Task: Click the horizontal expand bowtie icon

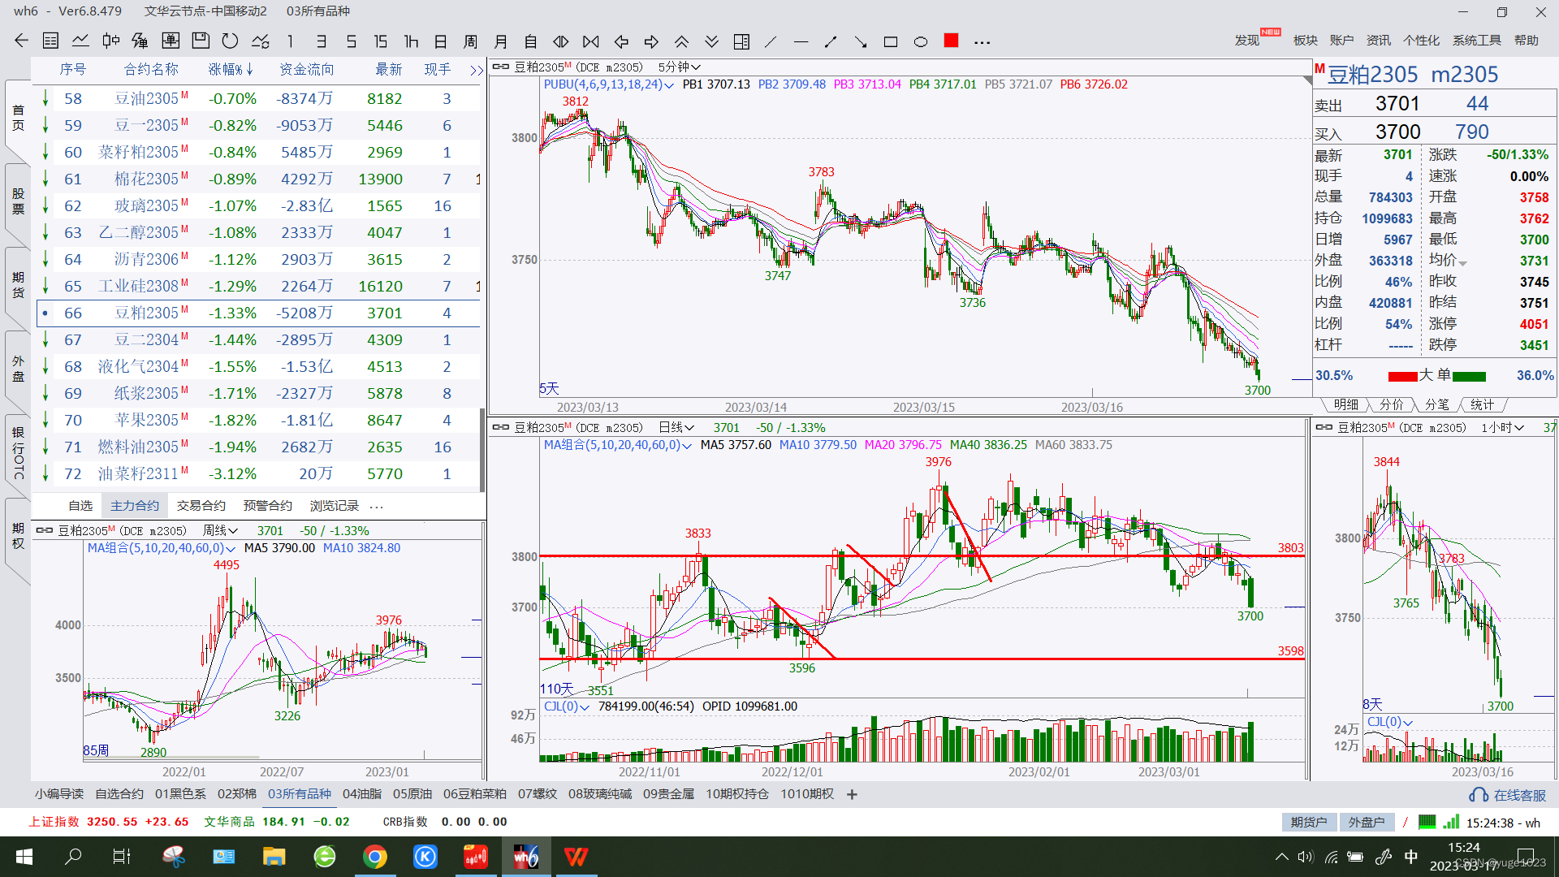Action: (x=591, y=41)
